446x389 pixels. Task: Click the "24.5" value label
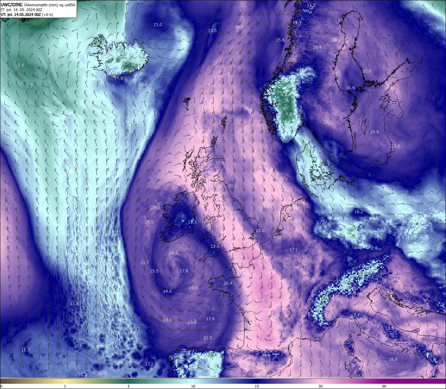(x=149, y=222)
